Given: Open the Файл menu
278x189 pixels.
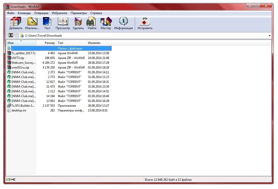Looking at the screenshot, I should (11, 13).
